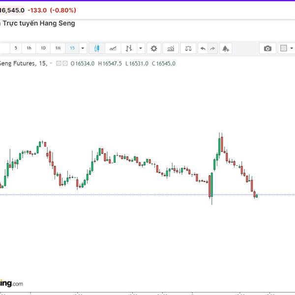Screen dimensions: 295x295
Task: Click second small box icon before O value
Action: (65, 63)
